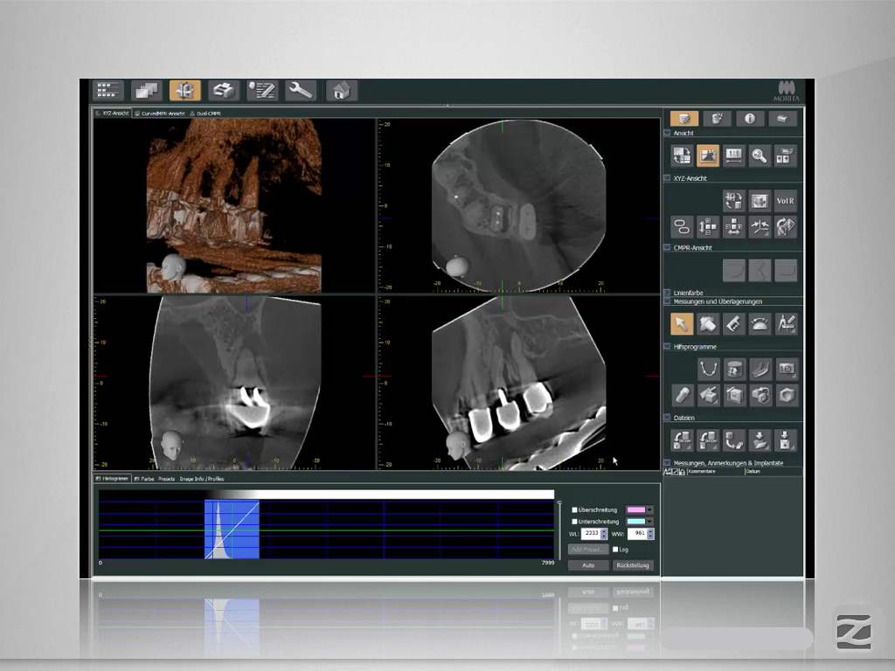895x671 pixels.
Task: Click the WL value input field
Action: 590,534
